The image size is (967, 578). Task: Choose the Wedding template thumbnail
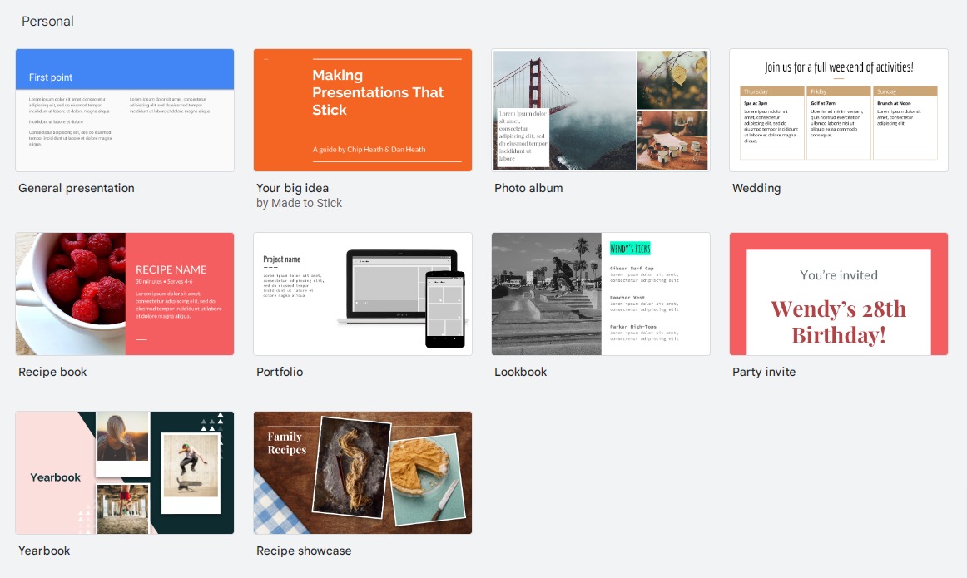pyautogui.click(x=838, y=110)
